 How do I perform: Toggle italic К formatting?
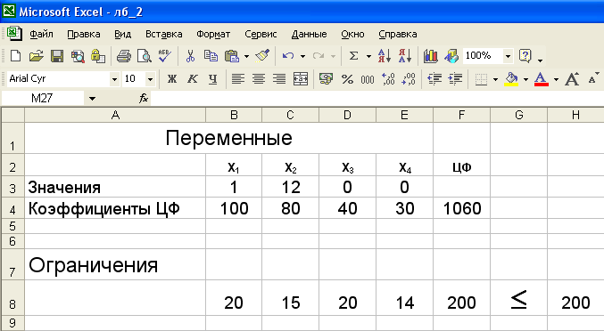(x=192, y=79)
